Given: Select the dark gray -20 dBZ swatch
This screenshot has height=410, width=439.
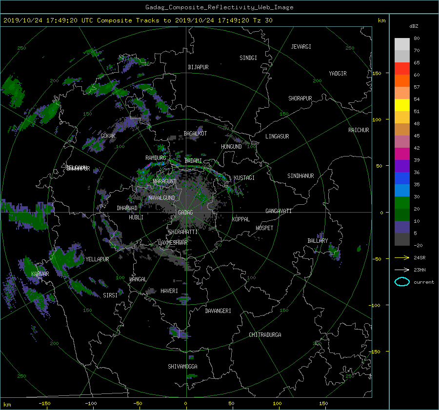Looking at the screenshot, I should pyautogui.click(x=402, y=239).
